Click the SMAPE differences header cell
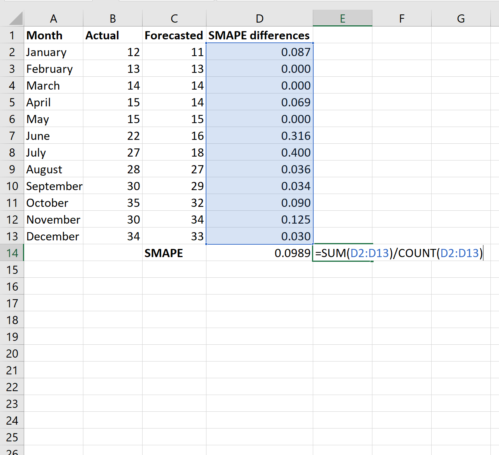Image resolution: width=499 pixels, height=455 pixels. click(x=259, y=35)
